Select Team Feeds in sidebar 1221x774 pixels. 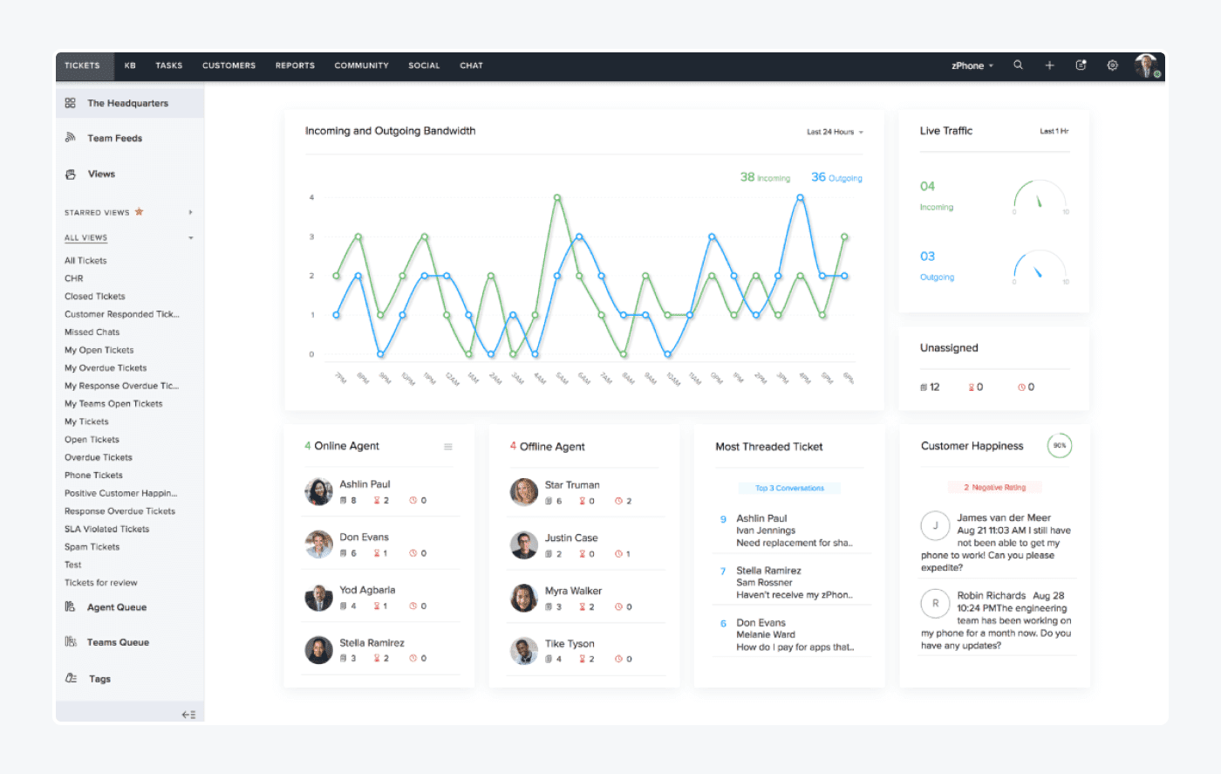(114, 138)
